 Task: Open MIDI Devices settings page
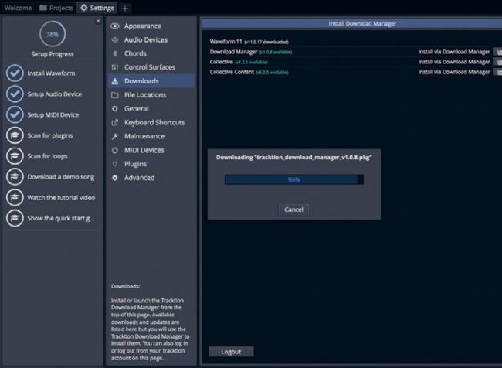point(151,150)
